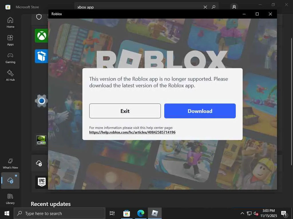Click the Exit button in Roblox dialog
Screen dimensions: 293x219
[x=125, y=111]
